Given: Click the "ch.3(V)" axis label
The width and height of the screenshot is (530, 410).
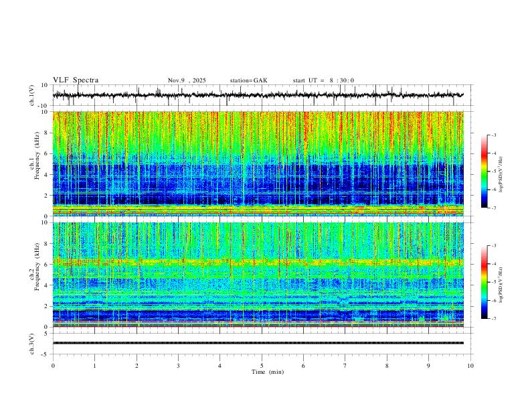Looking at the screenshot, I should coord(32,344).
